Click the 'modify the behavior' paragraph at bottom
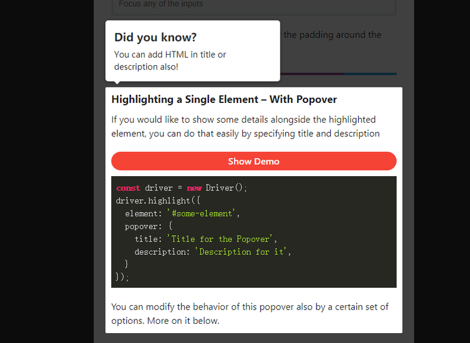 249,313
